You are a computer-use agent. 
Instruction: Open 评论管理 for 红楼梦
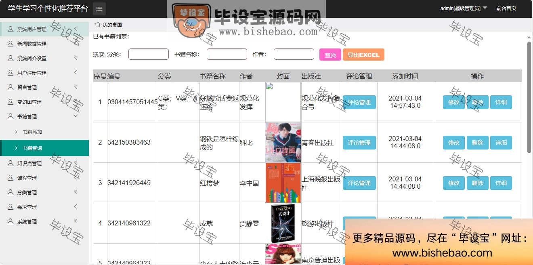[x=359, y=183]
